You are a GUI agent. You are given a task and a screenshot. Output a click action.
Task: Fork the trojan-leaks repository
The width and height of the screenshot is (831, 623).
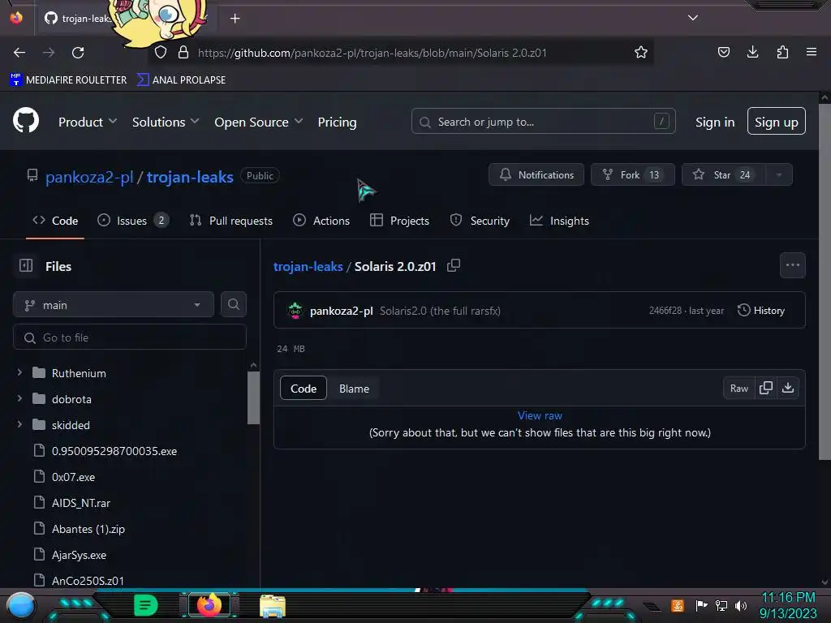pos(633,175)
